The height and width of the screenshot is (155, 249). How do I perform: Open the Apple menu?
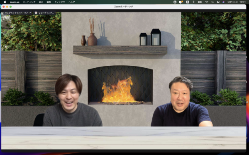coord(5,2)
